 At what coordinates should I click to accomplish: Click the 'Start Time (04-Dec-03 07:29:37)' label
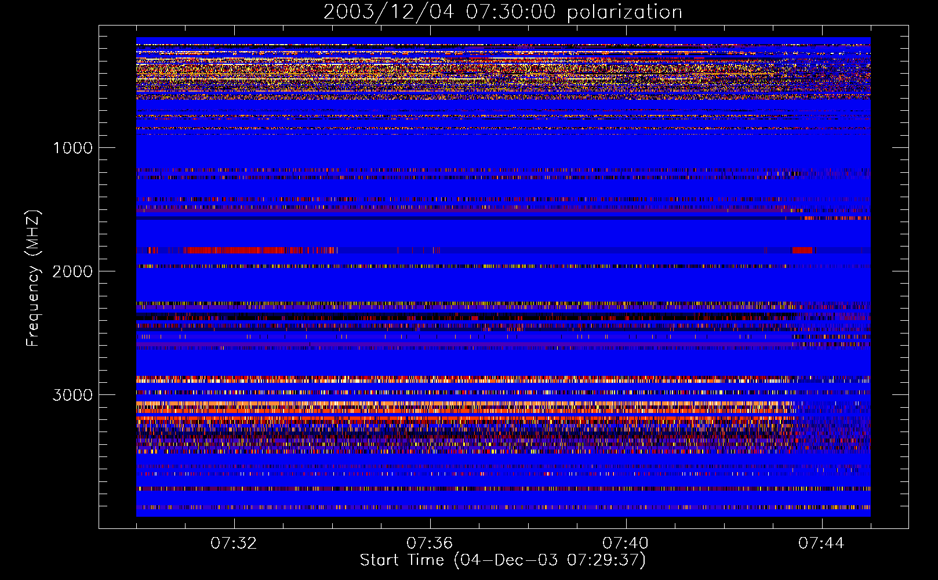503,560
